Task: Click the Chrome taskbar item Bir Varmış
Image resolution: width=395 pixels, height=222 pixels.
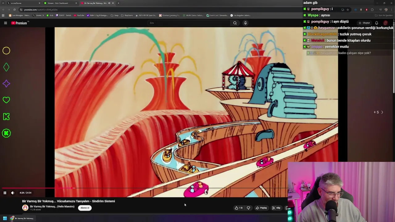Action: click(x=22, y=218)
